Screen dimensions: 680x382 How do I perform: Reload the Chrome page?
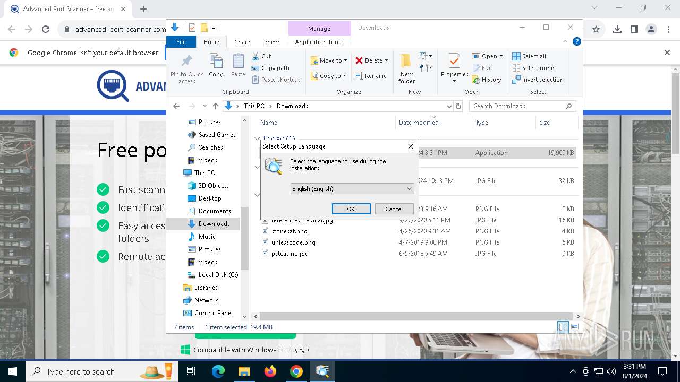click(x=46, y=30)
